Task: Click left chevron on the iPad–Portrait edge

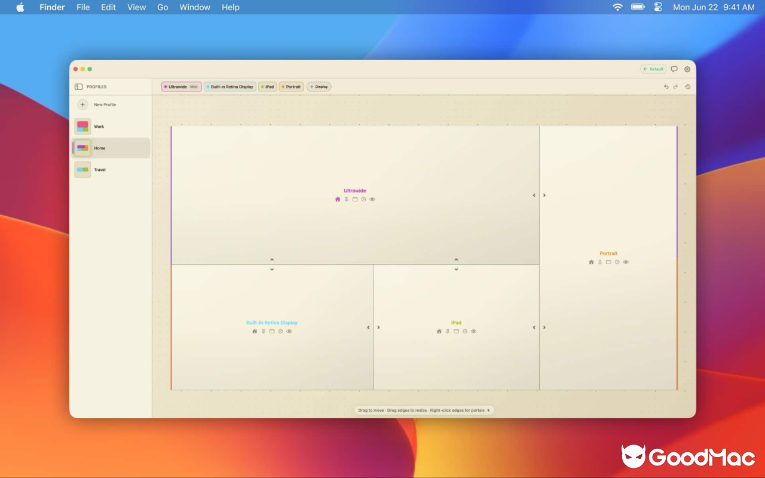Action: (534, 327)
